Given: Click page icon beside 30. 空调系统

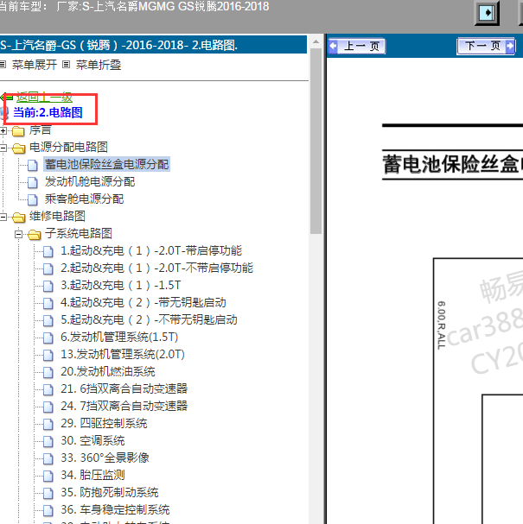Looking at the screenshot, I should pos(48,441).
